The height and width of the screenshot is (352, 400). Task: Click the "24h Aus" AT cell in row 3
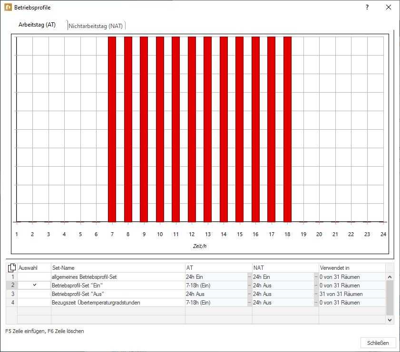(x=216, y=294)
